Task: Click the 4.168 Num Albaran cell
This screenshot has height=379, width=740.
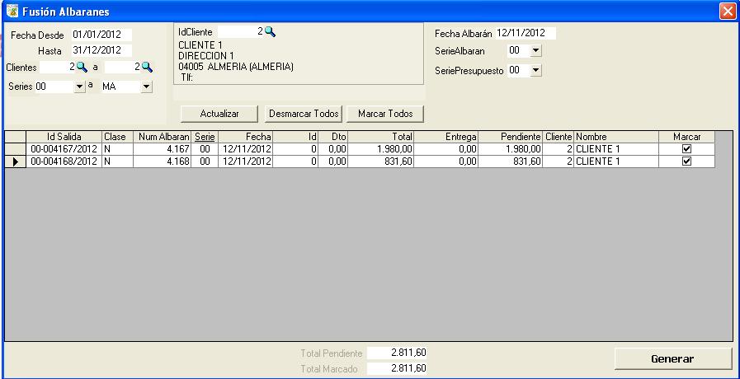Action: (x=163, y=161)
